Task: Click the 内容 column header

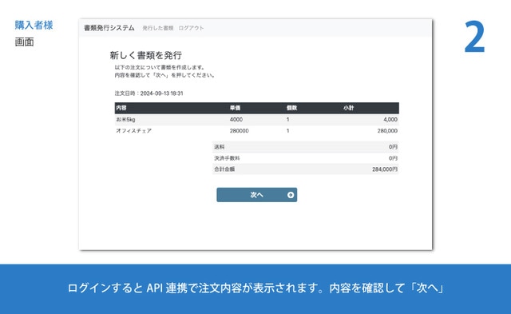Action: pos(121,108)
